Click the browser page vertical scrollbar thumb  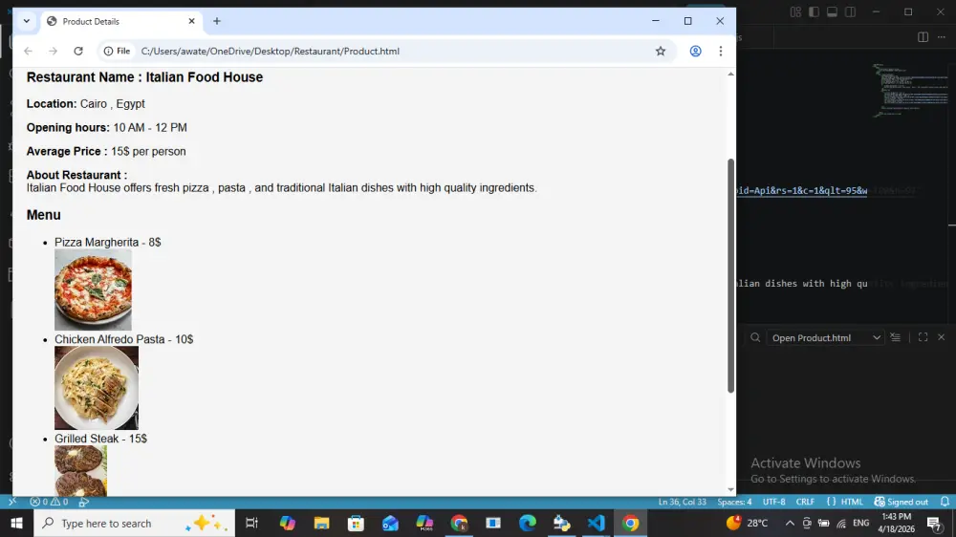[730, 275]
